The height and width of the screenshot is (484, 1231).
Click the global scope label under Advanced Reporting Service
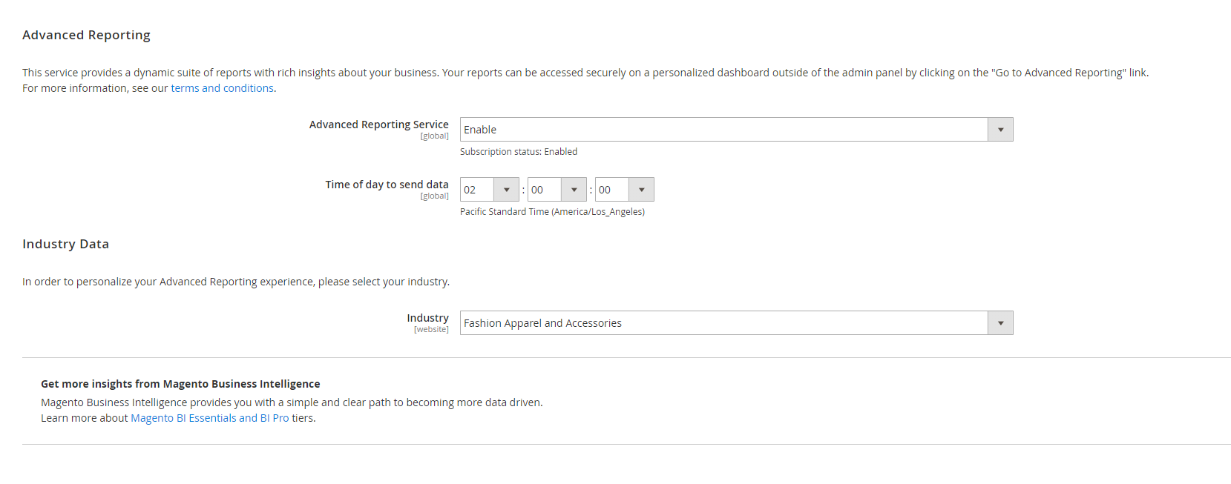coord(434,136)
